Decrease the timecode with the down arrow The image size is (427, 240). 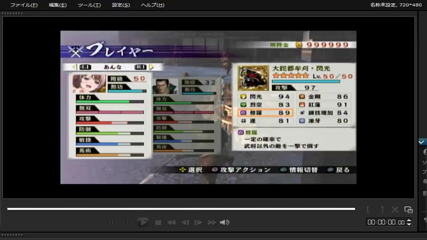[409, 224]
